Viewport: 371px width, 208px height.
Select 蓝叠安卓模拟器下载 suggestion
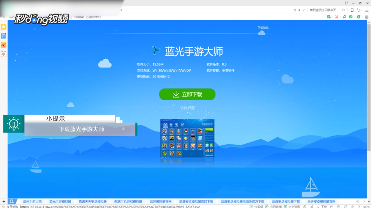click(x=286, y=201)
